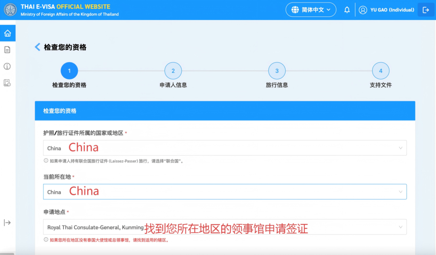
Task: Open the 申请地点 consulate dropdown
Action: [x=225, y=227]
